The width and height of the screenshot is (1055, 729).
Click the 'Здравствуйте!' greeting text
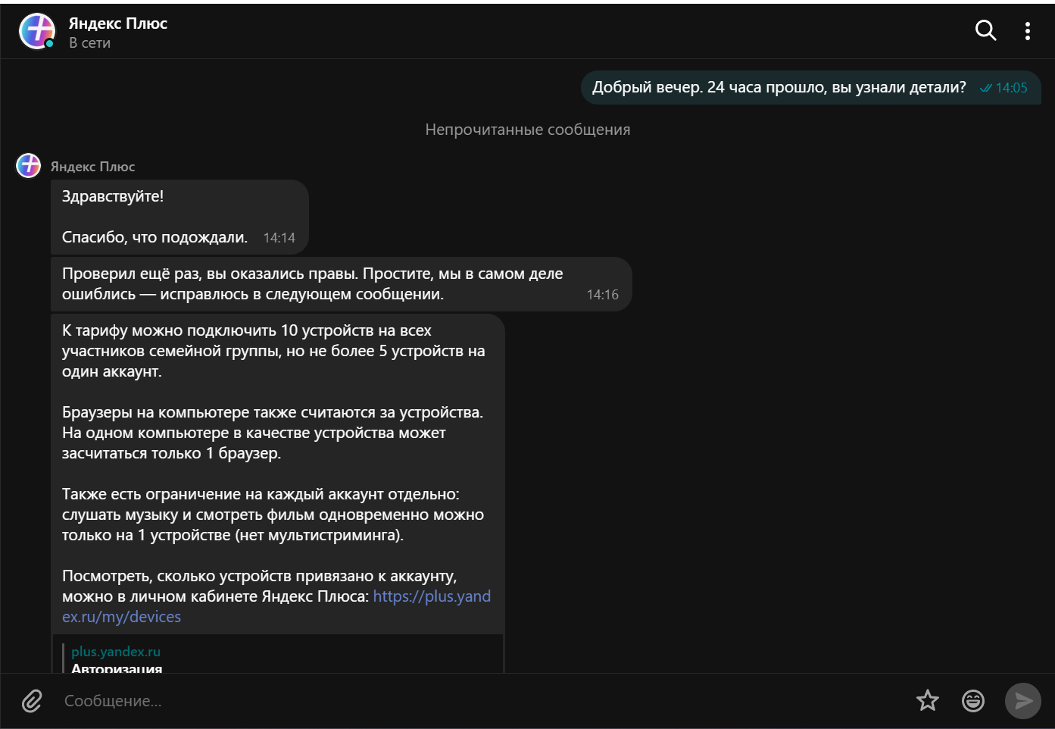pyautogui.click(x=113, y=196)
